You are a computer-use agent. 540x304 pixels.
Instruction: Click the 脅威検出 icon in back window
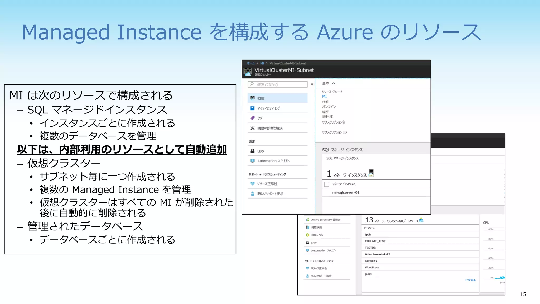(307, 227)
